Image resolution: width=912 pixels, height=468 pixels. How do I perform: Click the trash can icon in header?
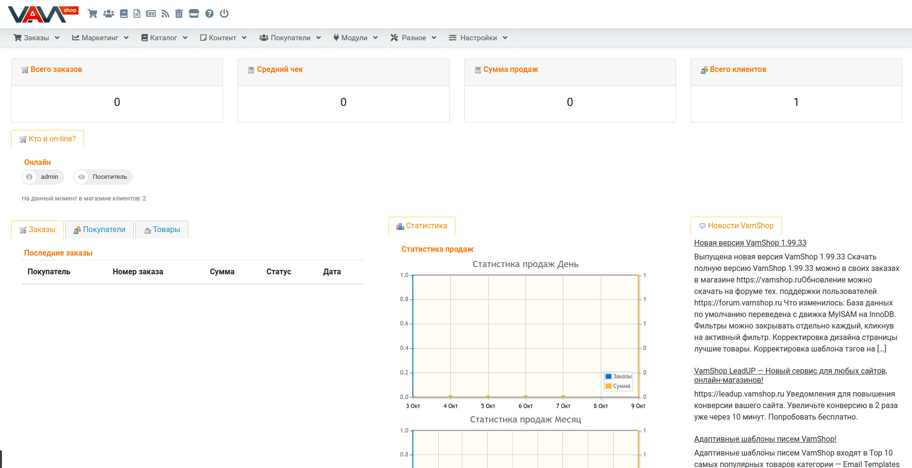(x=179, y=13)
